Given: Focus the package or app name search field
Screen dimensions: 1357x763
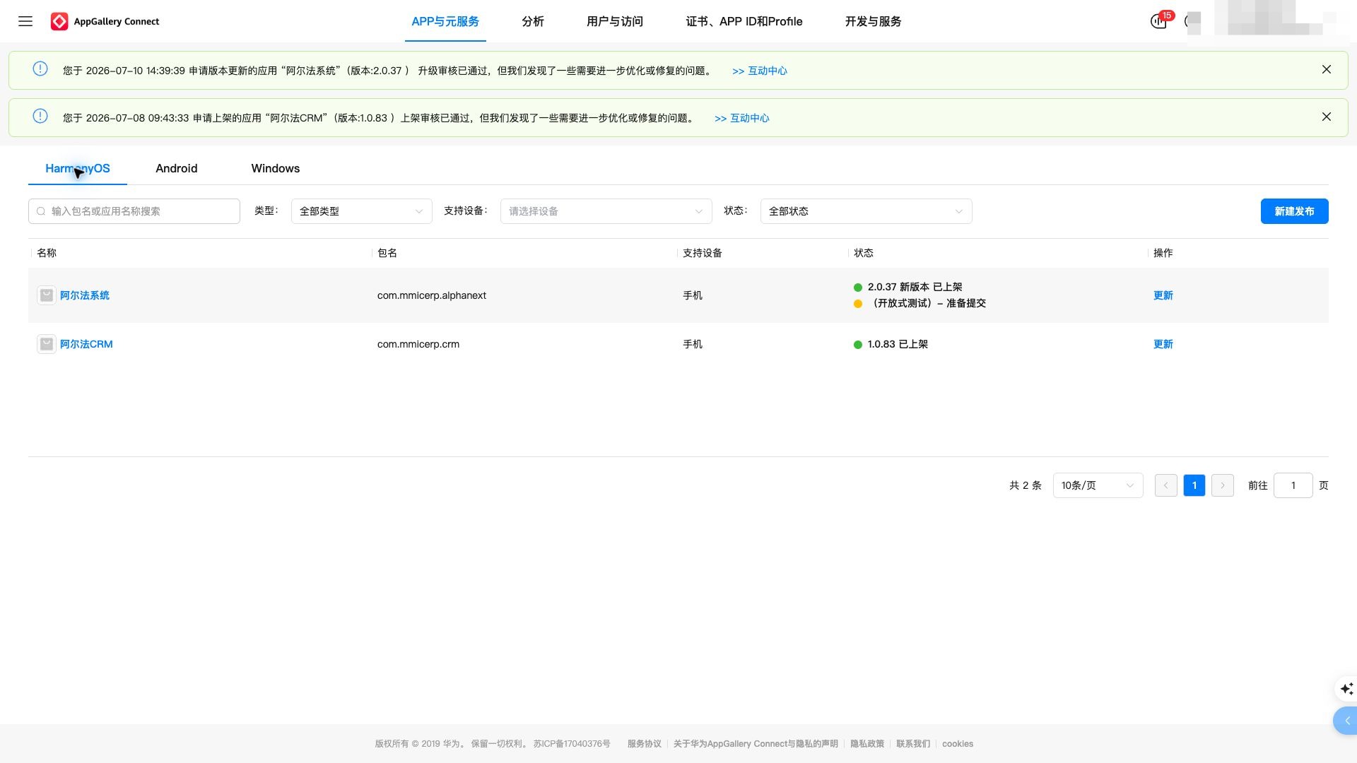Looking at the screenshot, I should click(x=134, y=211).
